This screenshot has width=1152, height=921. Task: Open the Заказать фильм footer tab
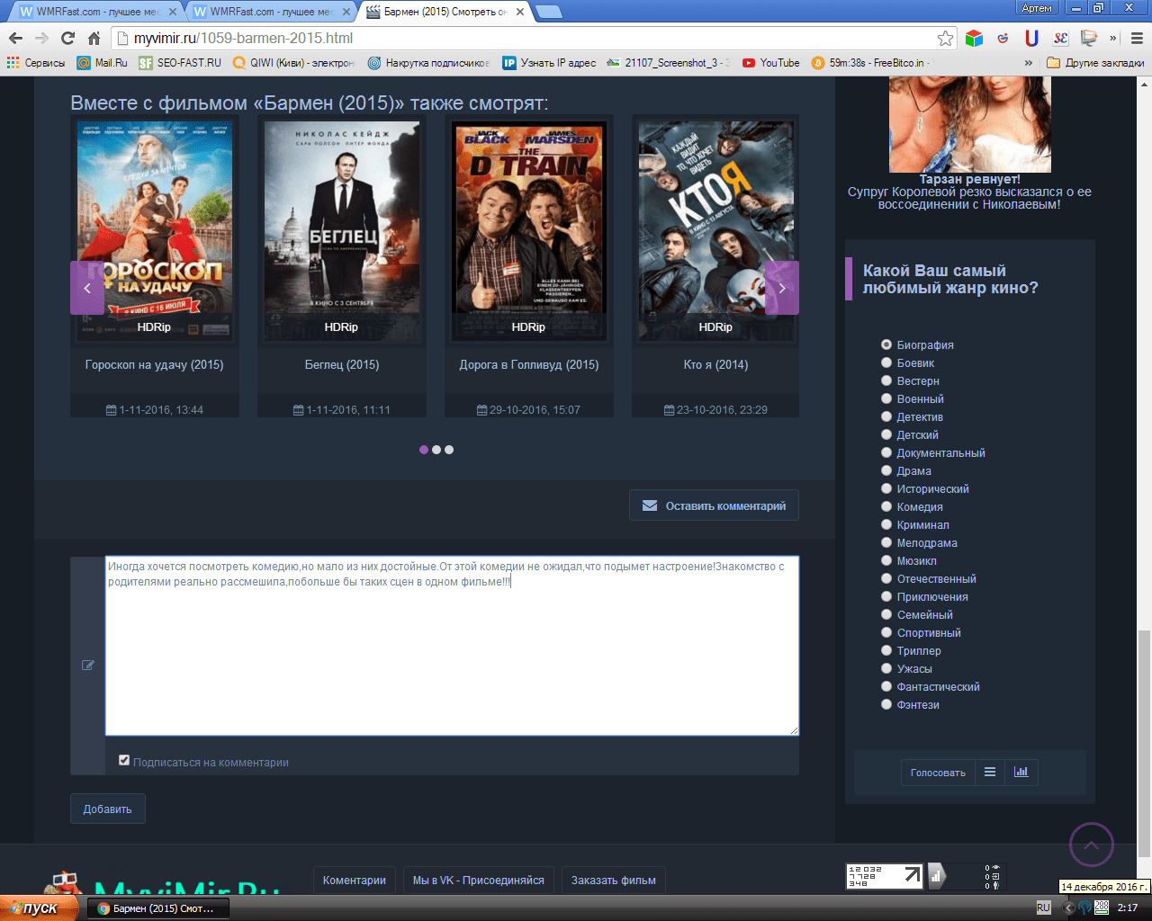pos(614,881)
